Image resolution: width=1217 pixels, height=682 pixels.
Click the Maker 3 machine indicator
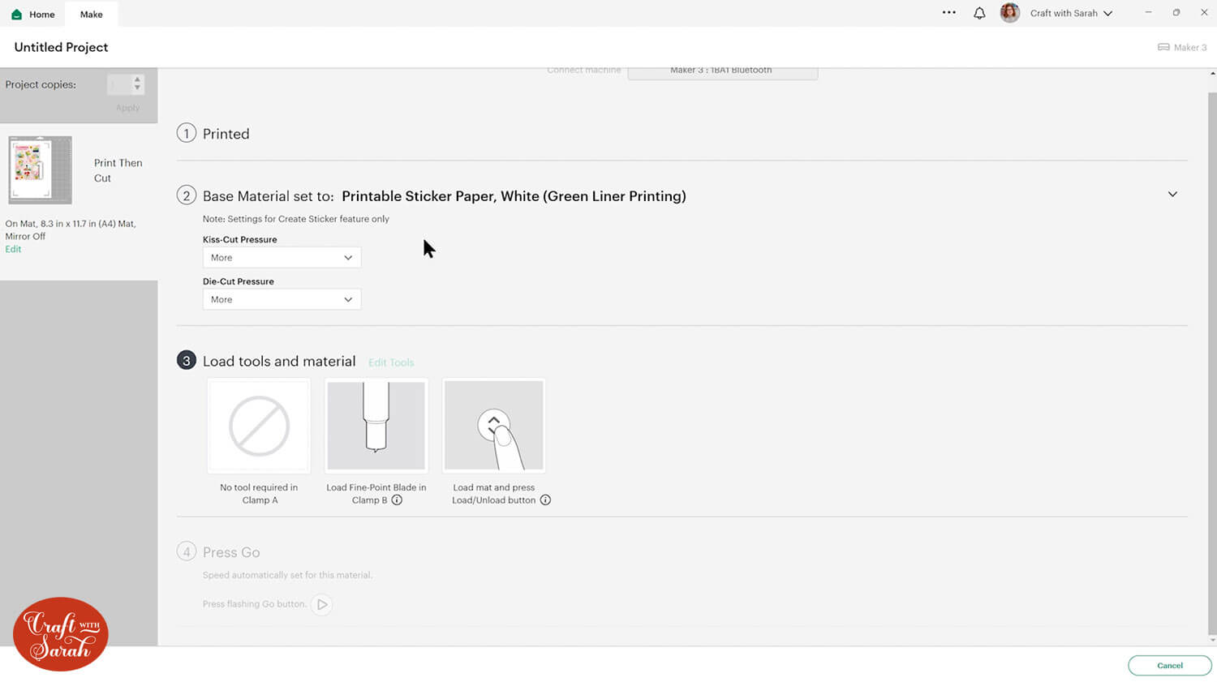tap(1182, 47)
